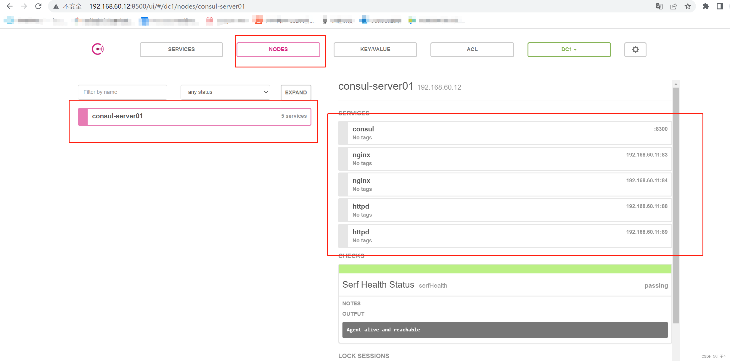Expand consul-server01 node details
Viewport: 730px width, 361px height.
296,92
